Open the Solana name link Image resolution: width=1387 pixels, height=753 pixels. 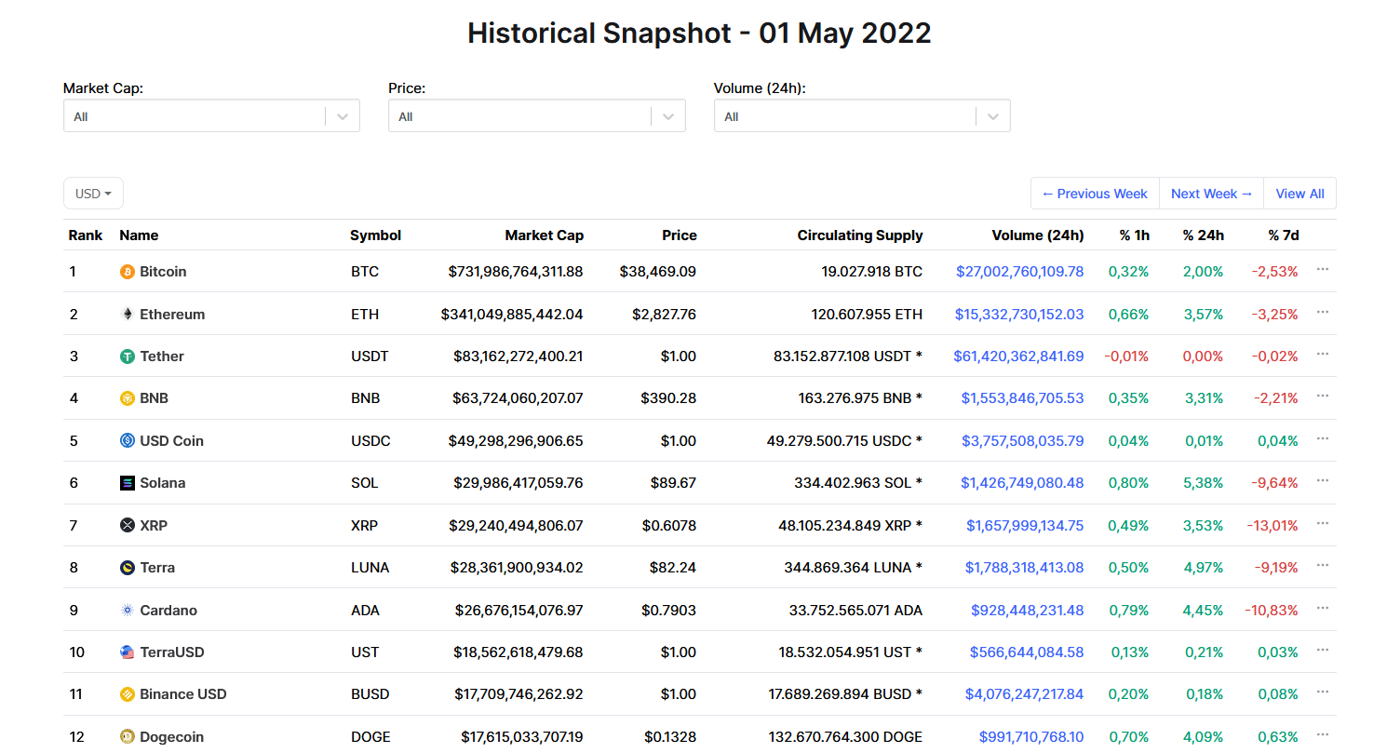pos(163,483)
